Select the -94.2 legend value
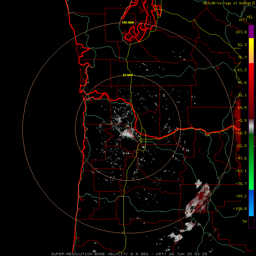Image resolution: width=256 pixels, height=256 pixels. 241,196
